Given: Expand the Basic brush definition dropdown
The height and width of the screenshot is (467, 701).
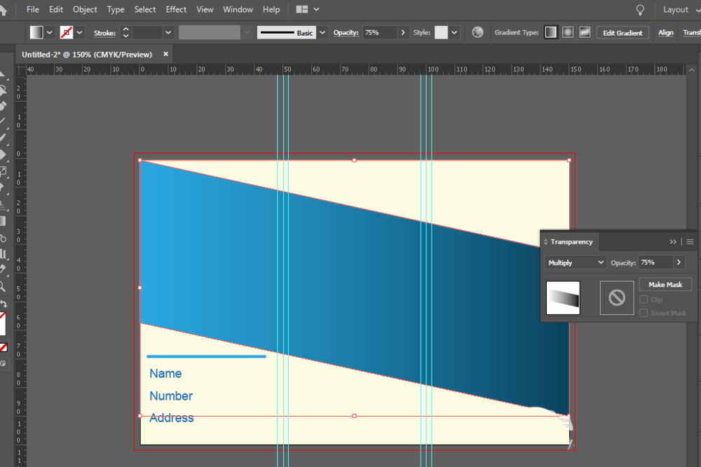Looking at the screenshot, I should (322, 33).
